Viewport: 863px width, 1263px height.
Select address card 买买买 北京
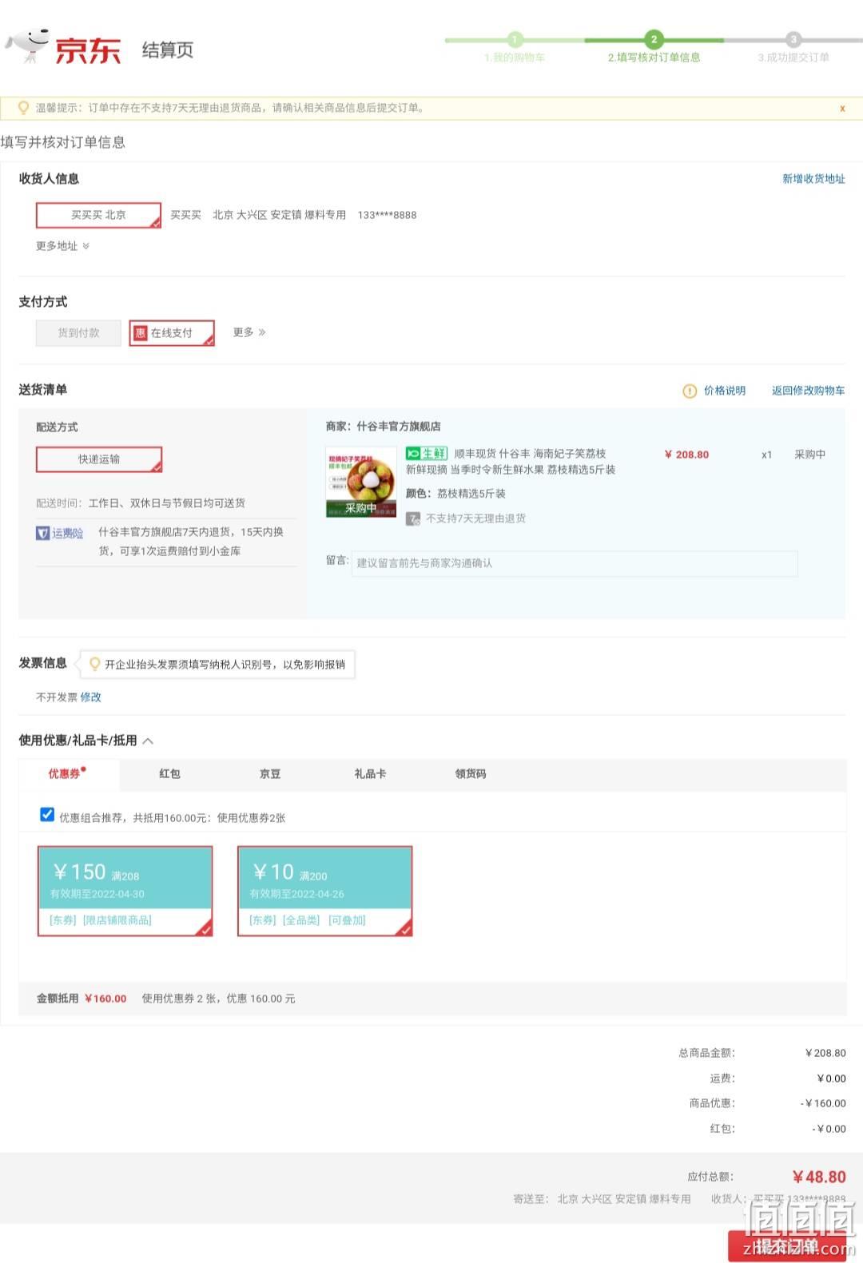point(98,215)
